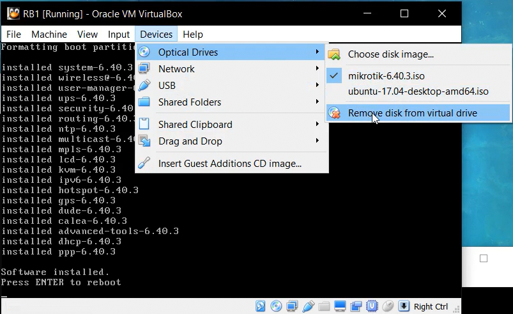Viewport: 513px width, 314px height.
Task: Click 'installed calea-6.40.3' console line
Action: pyautogui.click(x=65, y=221)
